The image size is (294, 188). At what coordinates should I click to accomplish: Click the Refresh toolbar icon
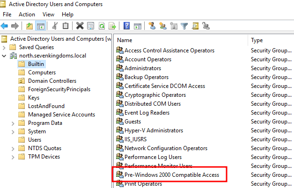tap(102, 26)
